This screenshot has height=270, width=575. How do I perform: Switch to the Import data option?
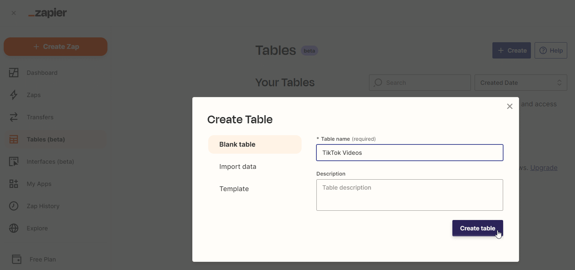coord(238,167)
